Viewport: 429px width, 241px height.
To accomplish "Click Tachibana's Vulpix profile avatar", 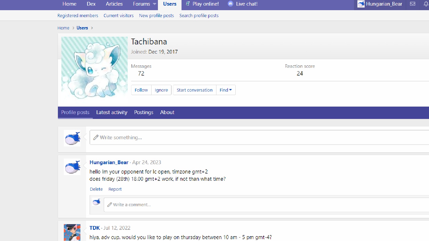I will tap(94, 70).
